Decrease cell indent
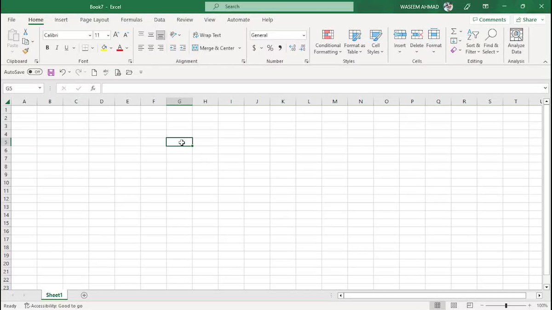Screen dimensions: 552x310 [x=173, y=48]
